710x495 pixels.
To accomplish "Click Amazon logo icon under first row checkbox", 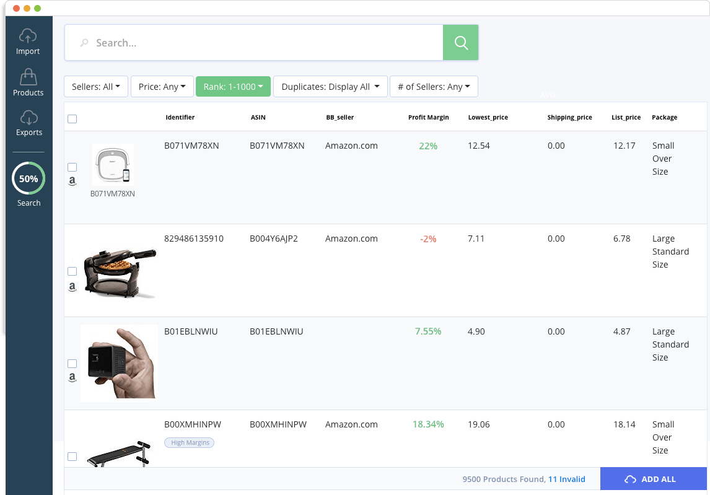I will click(72, 182).
